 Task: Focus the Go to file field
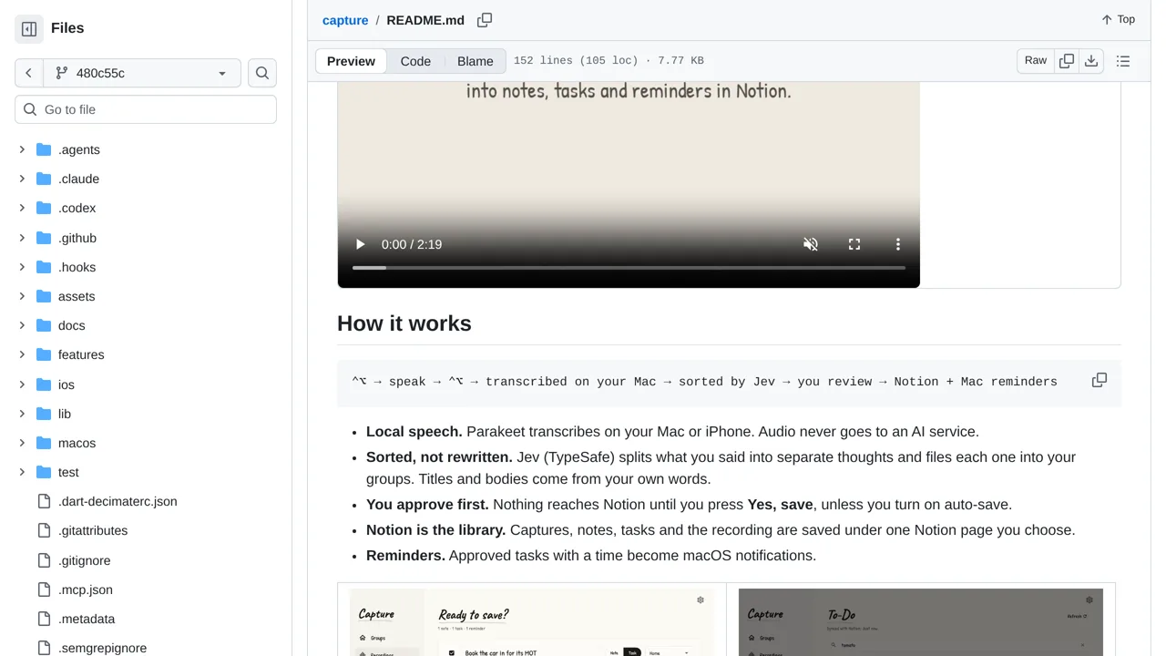(146, 109)
